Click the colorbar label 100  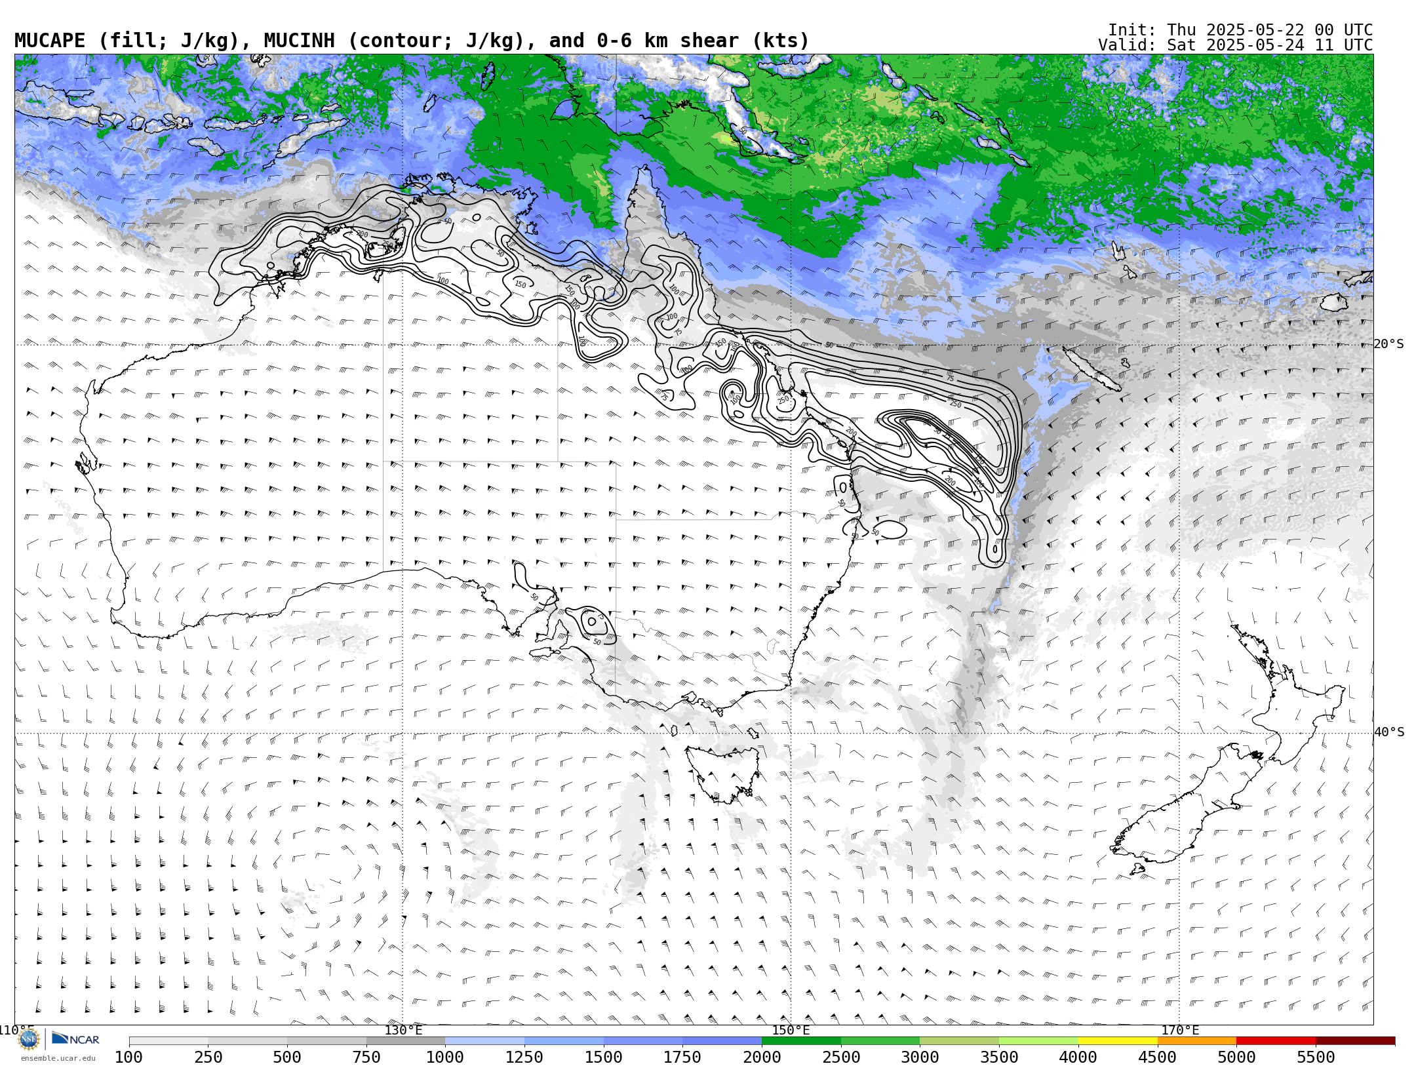pos(128,1057)
